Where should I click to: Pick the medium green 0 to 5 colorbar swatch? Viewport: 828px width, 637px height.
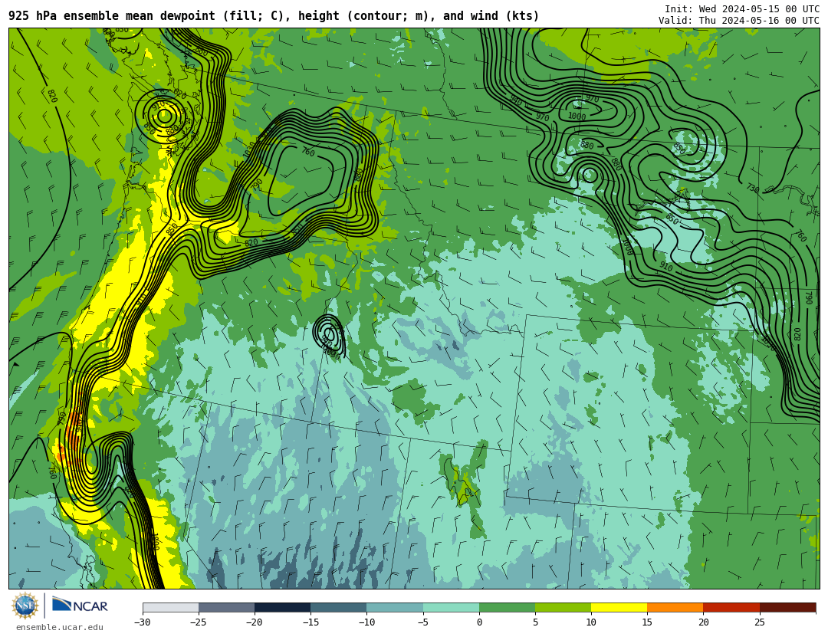507,608
